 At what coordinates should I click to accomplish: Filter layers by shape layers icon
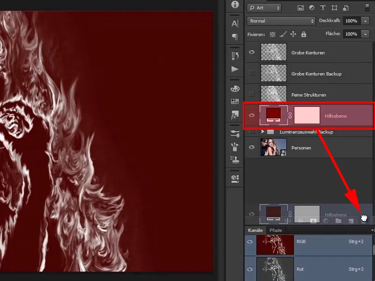334,8
